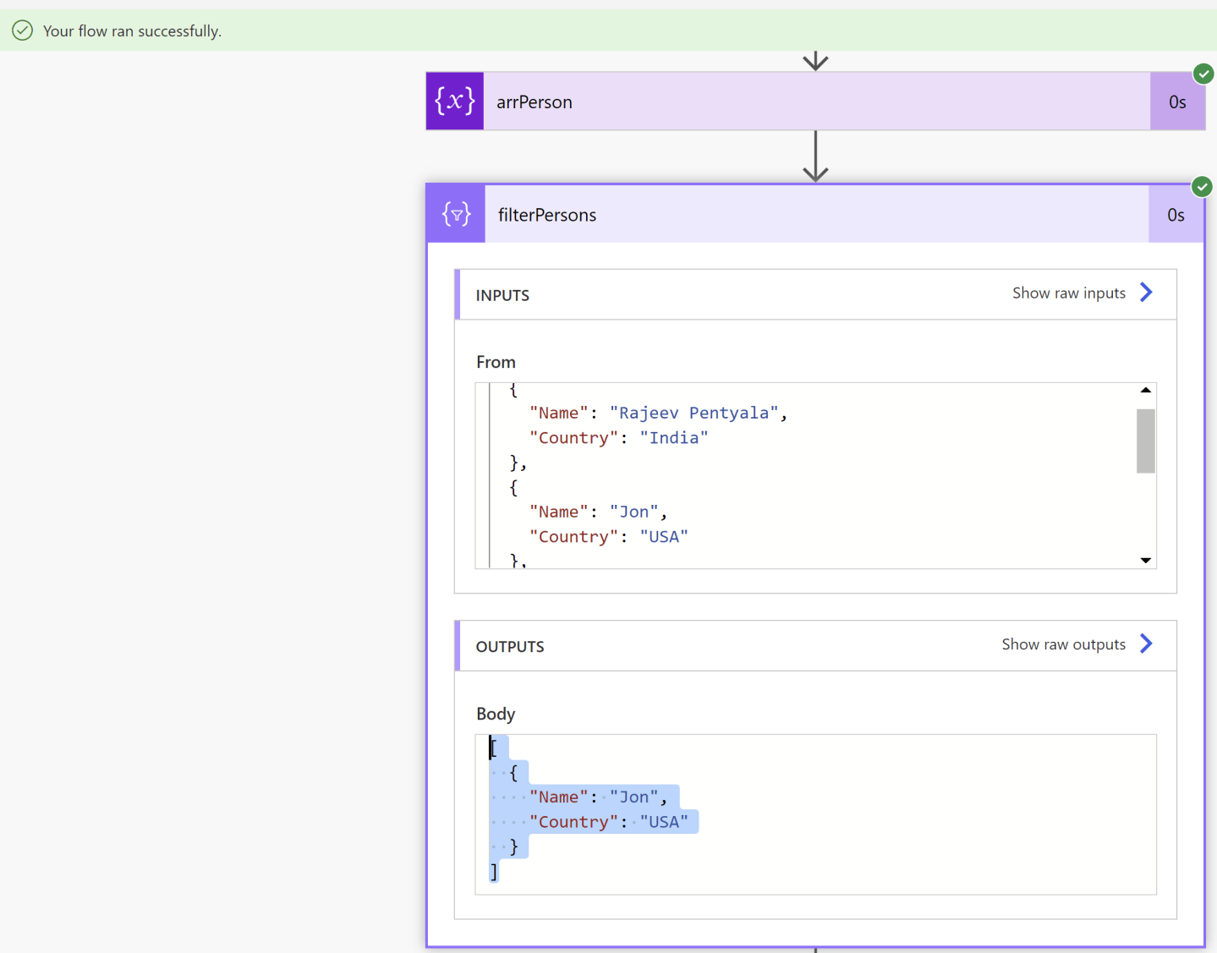
Task: Click the scroll-down arrow in From box
Action: click(1146, 560)
